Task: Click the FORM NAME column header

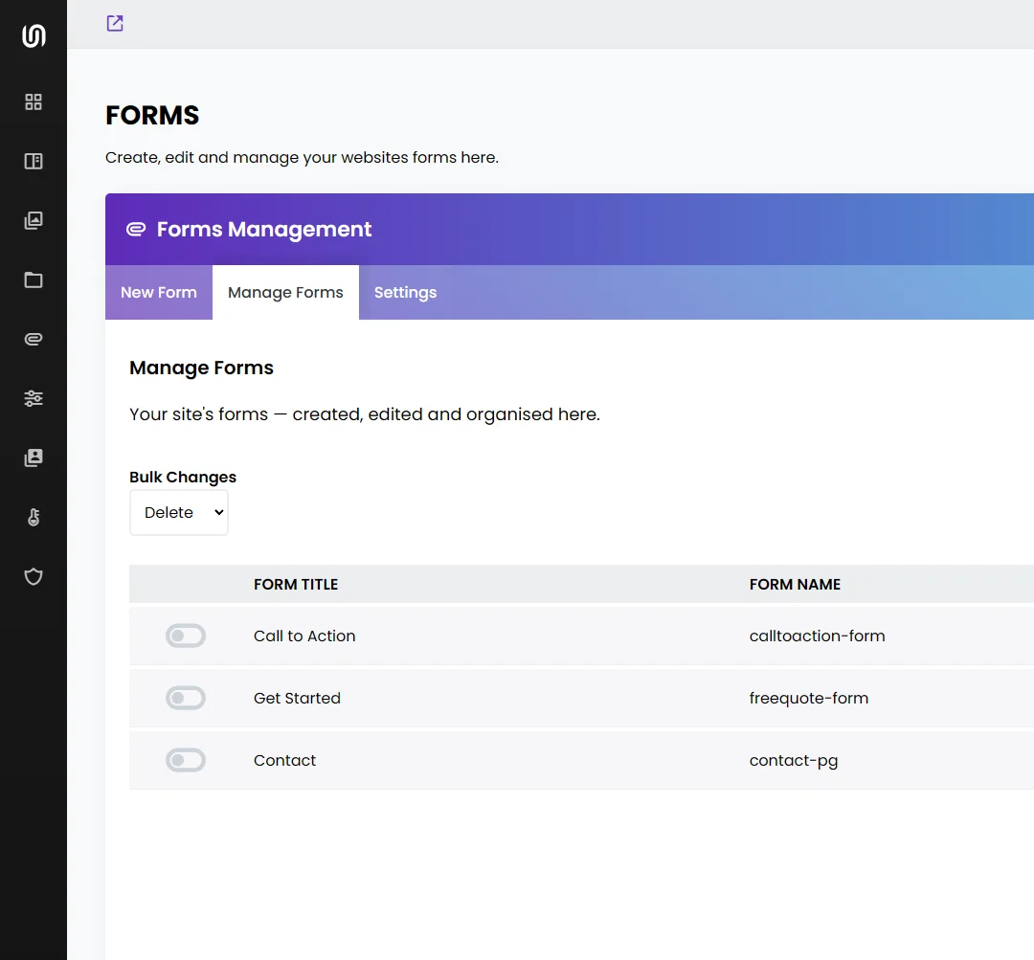Action: (x=796, y=584)
